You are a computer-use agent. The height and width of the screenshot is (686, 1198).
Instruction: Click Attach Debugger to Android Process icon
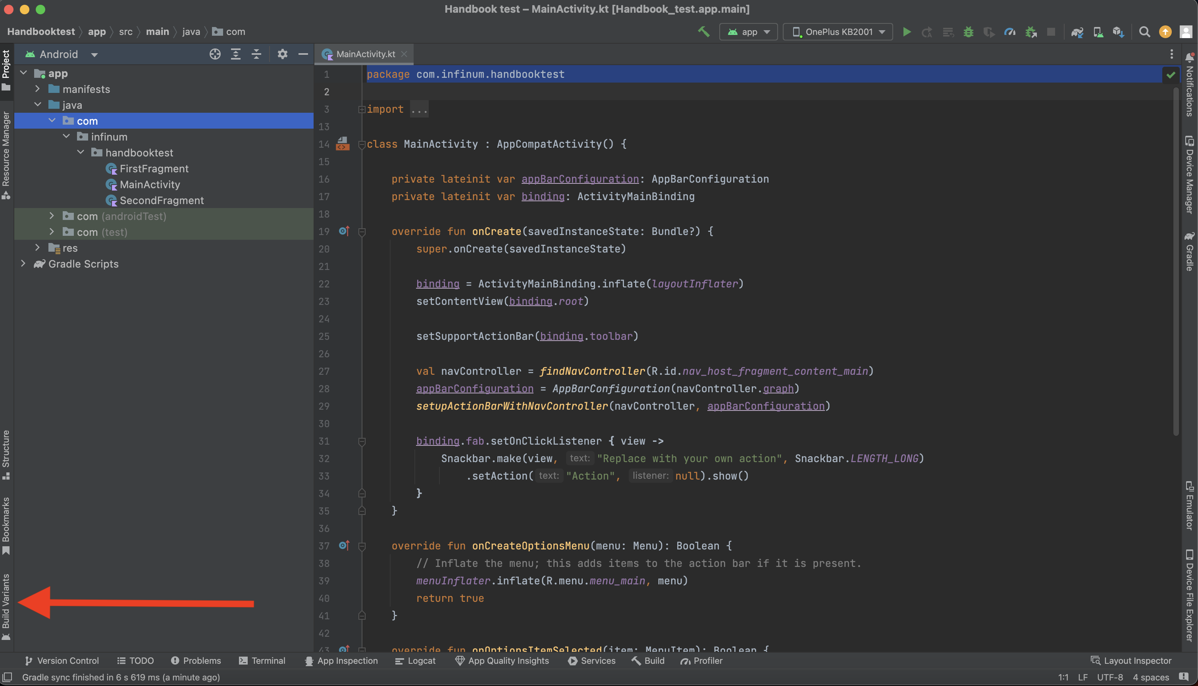tap(1031, 32)
